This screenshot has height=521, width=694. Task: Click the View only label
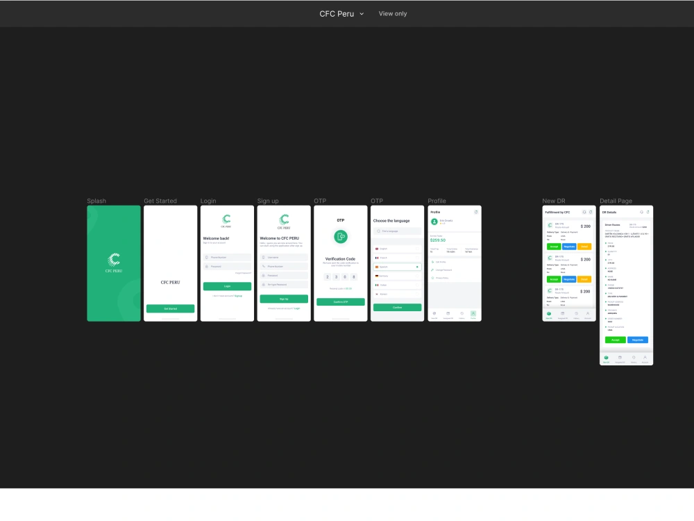point(393,14)
